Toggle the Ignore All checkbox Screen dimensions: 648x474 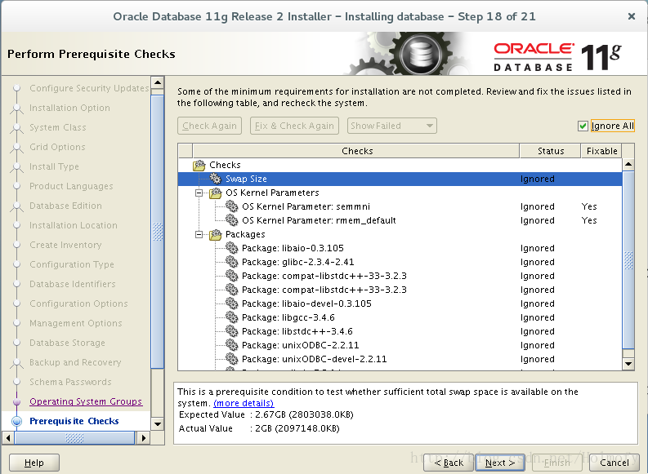click(583, 126)
